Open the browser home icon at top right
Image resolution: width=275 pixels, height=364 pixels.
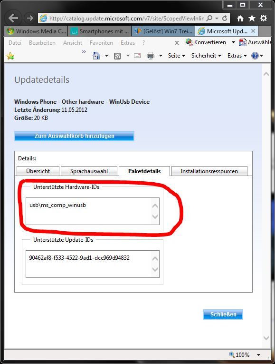click(x=240, y=18)
